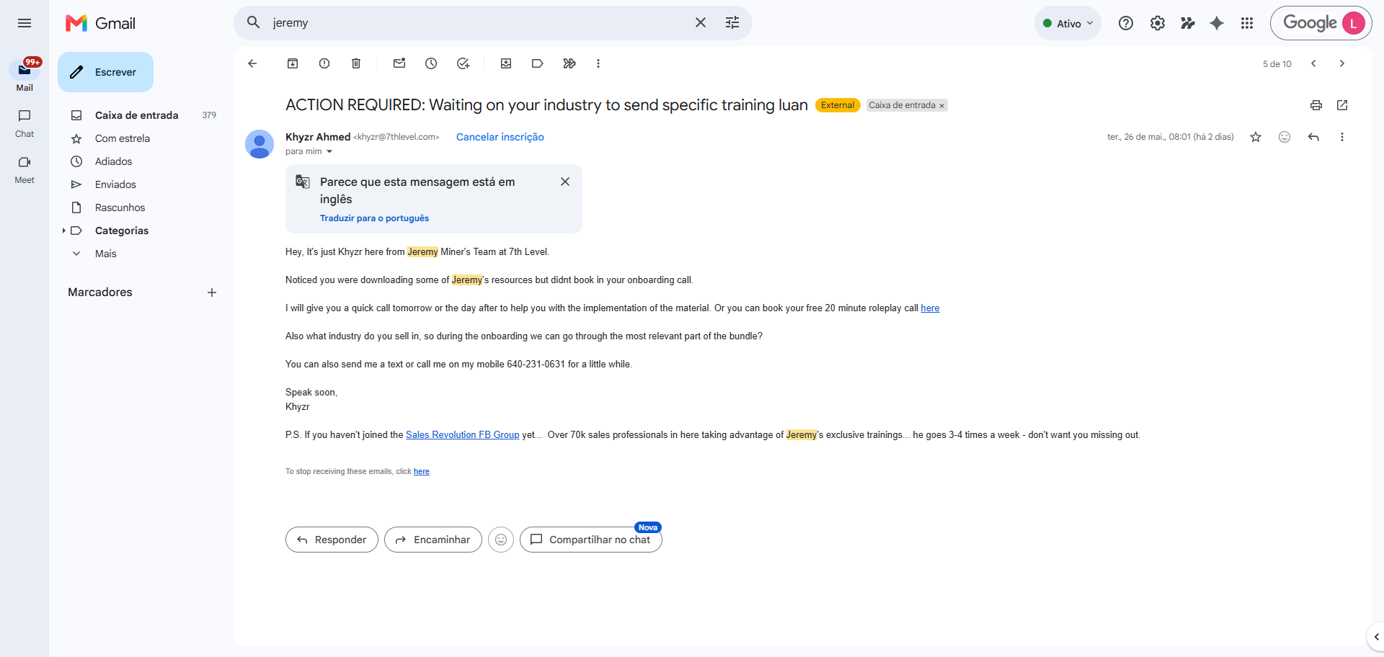Image resolution: width=1384 pixels, height=657 pixels.
Task: Open the pencil-sparkle icon next to settings
Action: pos(1188,23)
